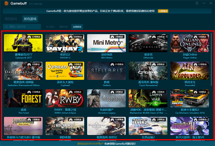
Task: Open the PAYDAY 2 game thumbnail
Action: [x=65, y=43]
